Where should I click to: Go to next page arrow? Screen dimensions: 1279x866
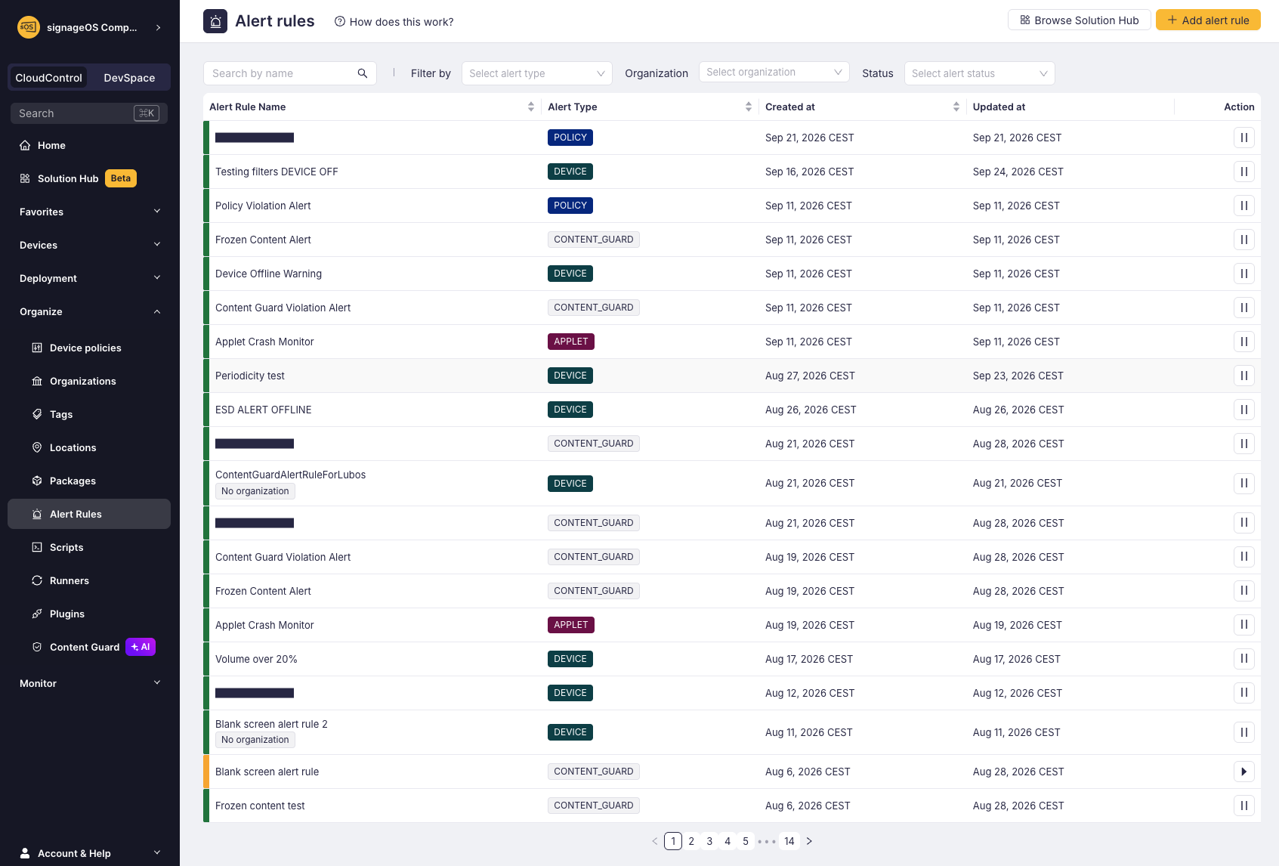tap(809, 841)
